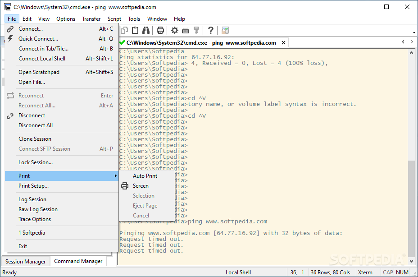
Task: Open Trace Options
Action: tap(62, 219)
